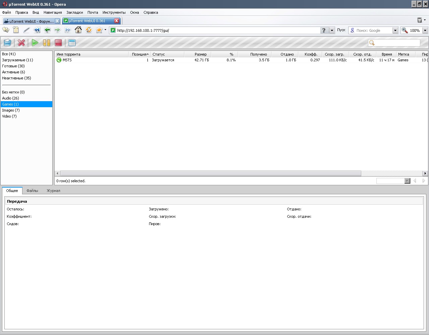Click the Opera home page icon

pyautogui.click(x=78, y=30)
